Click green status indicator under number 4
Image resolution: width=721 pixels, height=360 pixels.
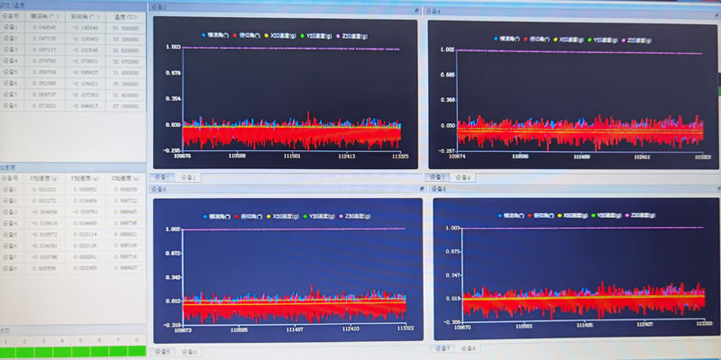click(x=63, y=351)
